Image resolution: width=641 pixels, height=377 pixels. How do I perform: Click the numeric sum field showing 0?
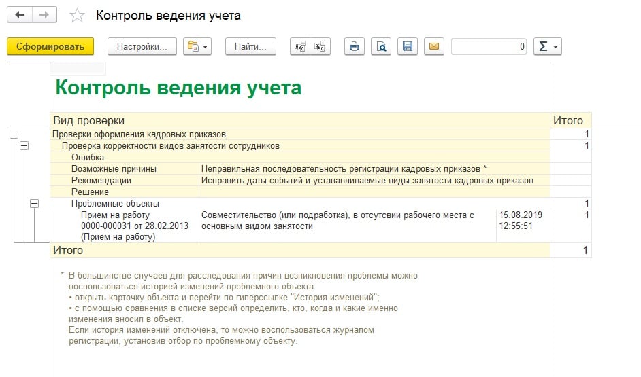click(489, 46)
